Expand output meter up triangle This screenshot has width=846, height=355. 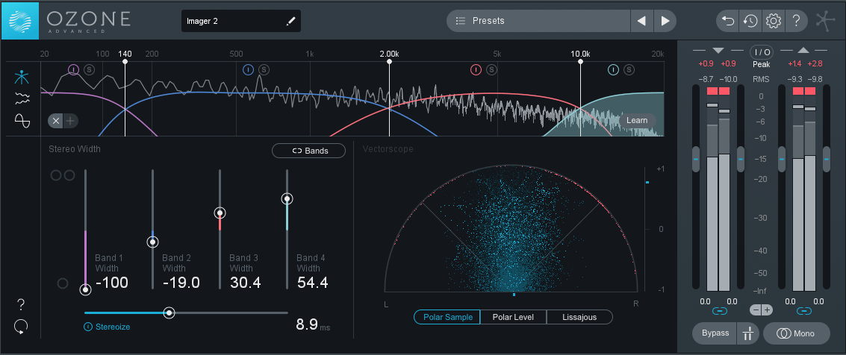tap(803, 50)
